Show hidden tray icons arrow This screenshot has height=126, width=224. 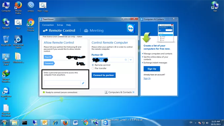[x=196, y=123]
